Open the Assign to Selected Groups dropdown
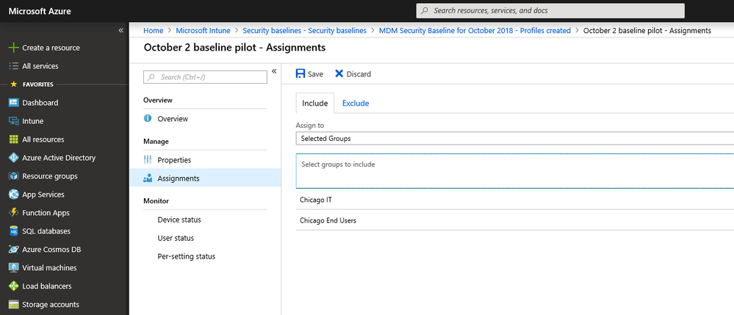Screen dimensions: 734x315 pyautogui.click(x=515, y=139)
